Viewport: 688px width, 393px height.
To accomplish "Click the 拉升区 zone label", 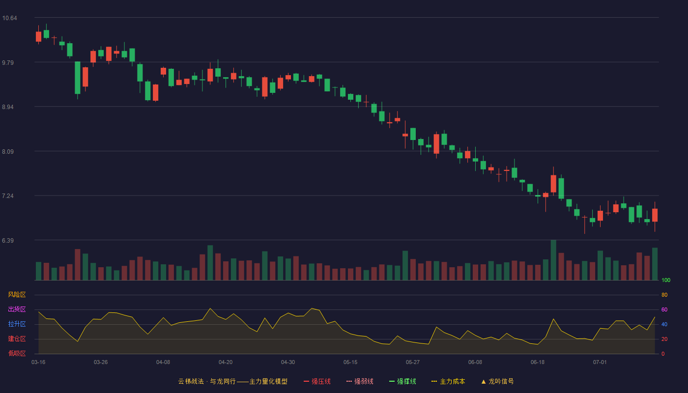I will 17,324.
